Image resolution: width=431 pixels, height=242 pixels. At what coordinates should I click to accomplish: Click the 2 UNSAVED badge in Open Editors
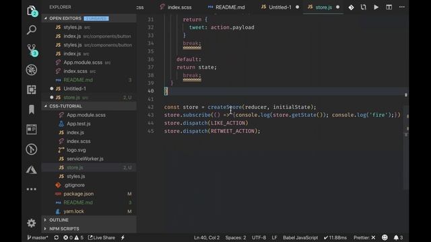click(x=96, y=19)
